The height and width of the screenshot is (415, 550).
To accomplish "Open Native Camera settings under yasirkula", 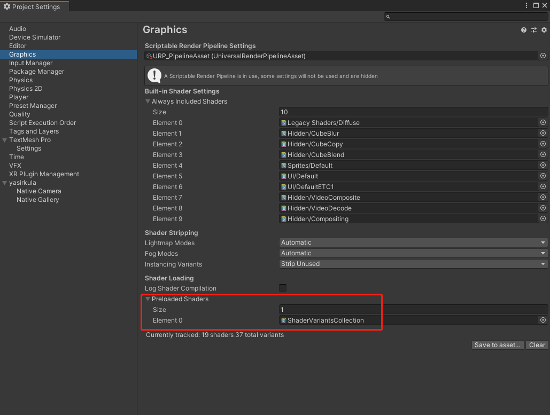I will [x=39, y=191].
